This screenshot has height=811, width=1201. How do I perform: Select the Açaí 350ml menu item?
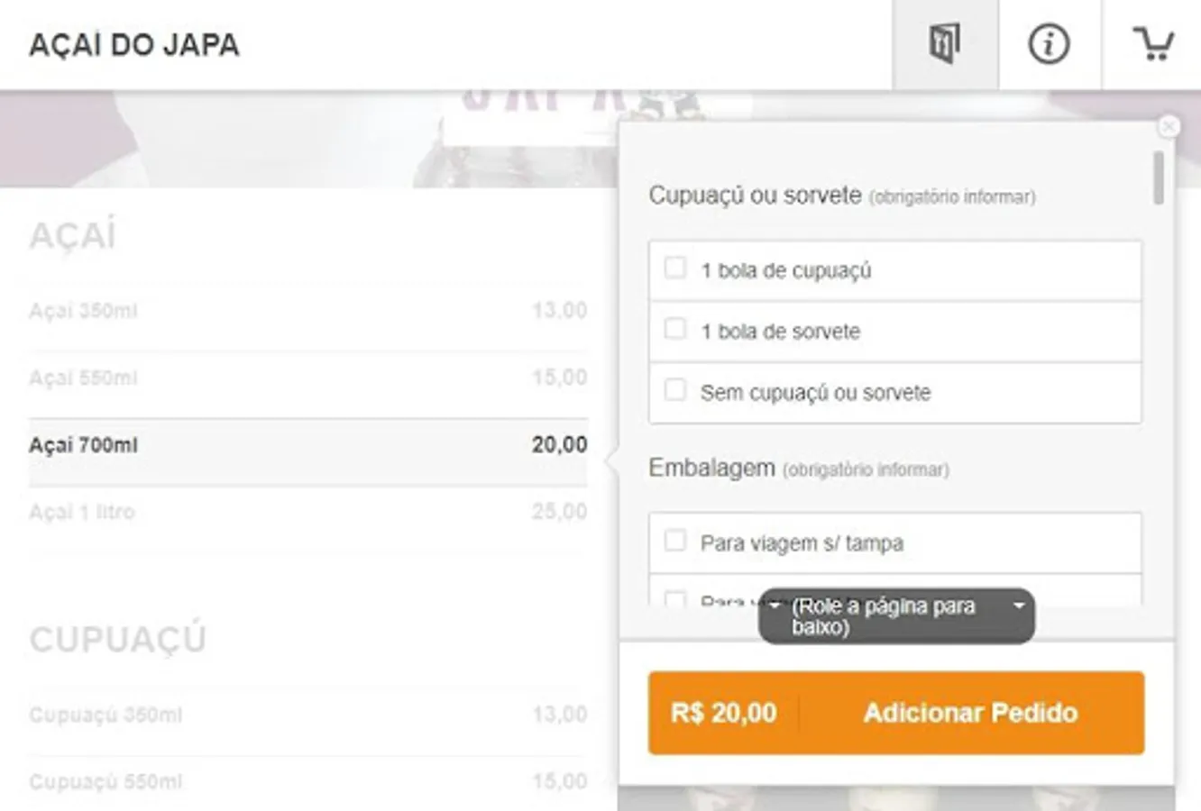[x=307, y=311]
